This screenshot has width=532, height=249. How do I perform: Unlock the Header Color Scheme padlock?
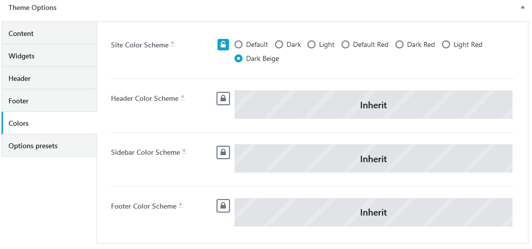coord(223,99)
